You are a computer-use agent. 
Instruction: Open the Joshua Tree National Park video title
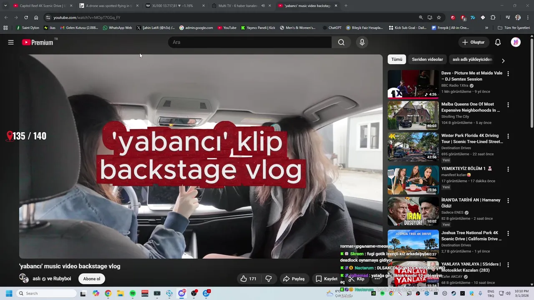point(471,236)
